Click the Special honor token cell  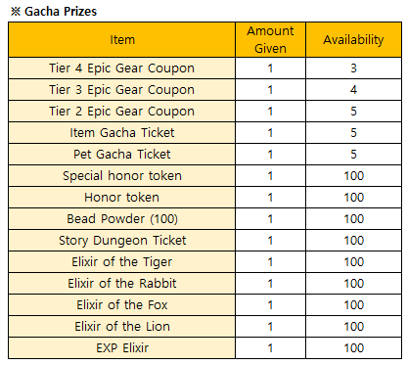(122, 176)
